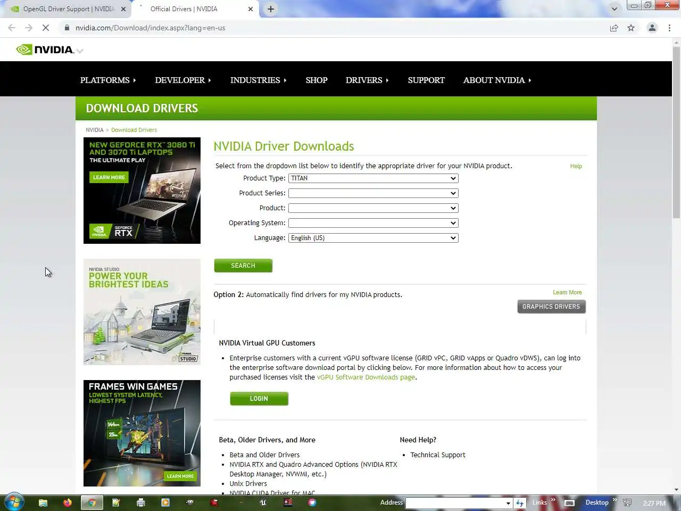Click the green SEARCH button
Viewport: 681px width, 511px height.
243,266
